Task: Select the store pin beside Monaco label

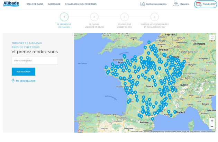Action: [x=175, y=112]
